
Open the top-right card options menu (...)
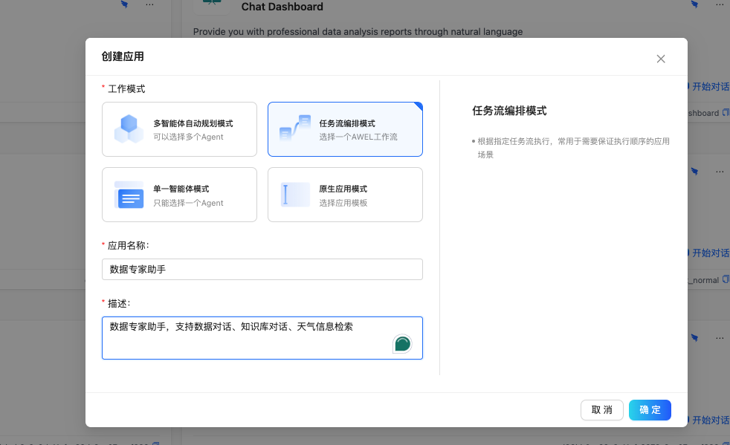pyautogui.click(x=720, y=4)
